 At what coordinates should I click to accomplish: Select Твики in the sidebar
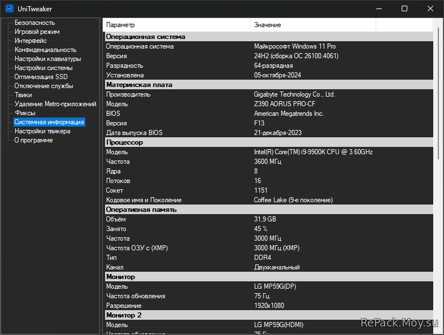(x=23, y=95)
